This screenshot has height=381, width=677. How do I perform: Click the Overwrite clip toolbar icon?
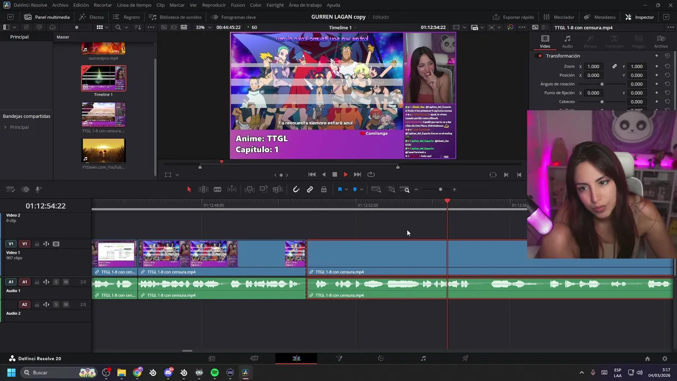point(263,189)
